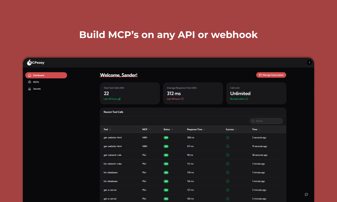The width and height of the screenshot is (337, 202).
Task: Click the checkmark icon next to No restrictions
Action: pos(247,99)
